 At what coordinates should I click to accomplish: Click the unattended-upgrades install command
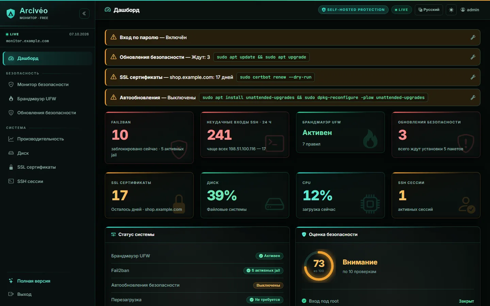tap(313, 98)
